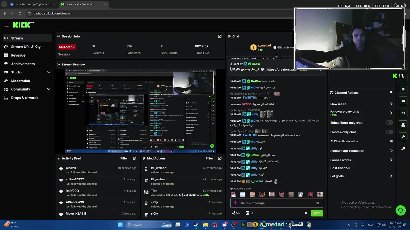The height and width of the screenshot is (230, 410).
Task: Open the system tray overflow arrow
Action: click(349, 225)
